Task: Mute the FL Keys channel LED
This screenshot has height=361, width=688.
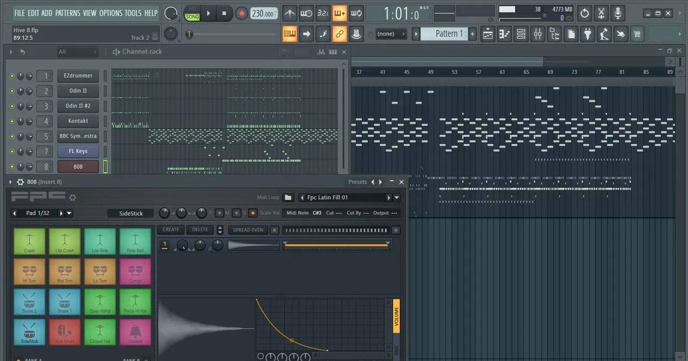Action: pyautogui.click(x=12, y=151)
